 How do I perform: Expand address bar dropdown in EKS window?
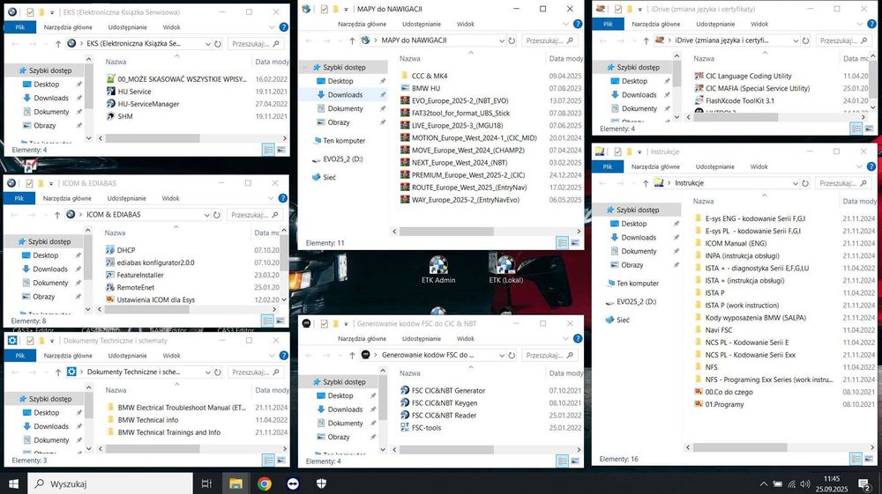point(207,44)
